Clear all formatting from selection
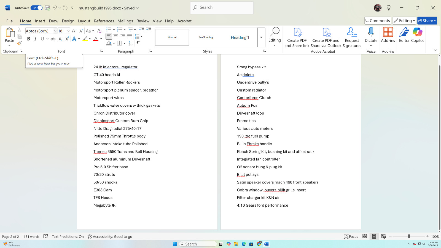This screenshot has height=248, width=441. [100, 31]
